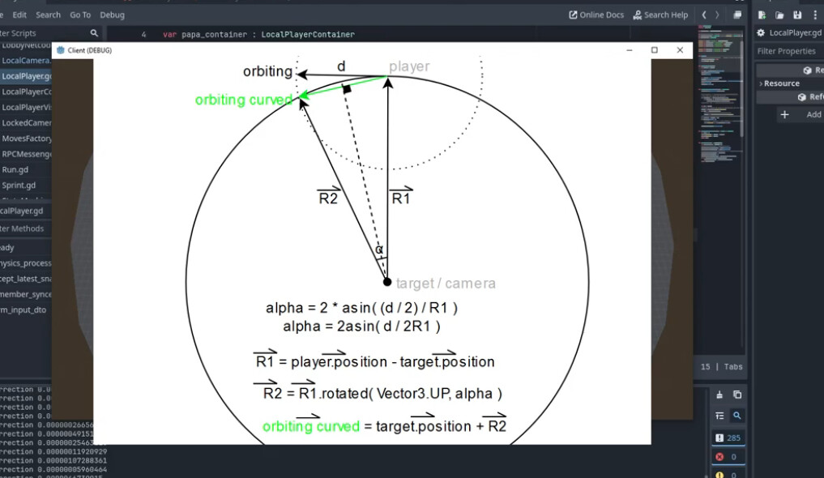Open the Inspector three-dot extra options menu

point(815,15)
